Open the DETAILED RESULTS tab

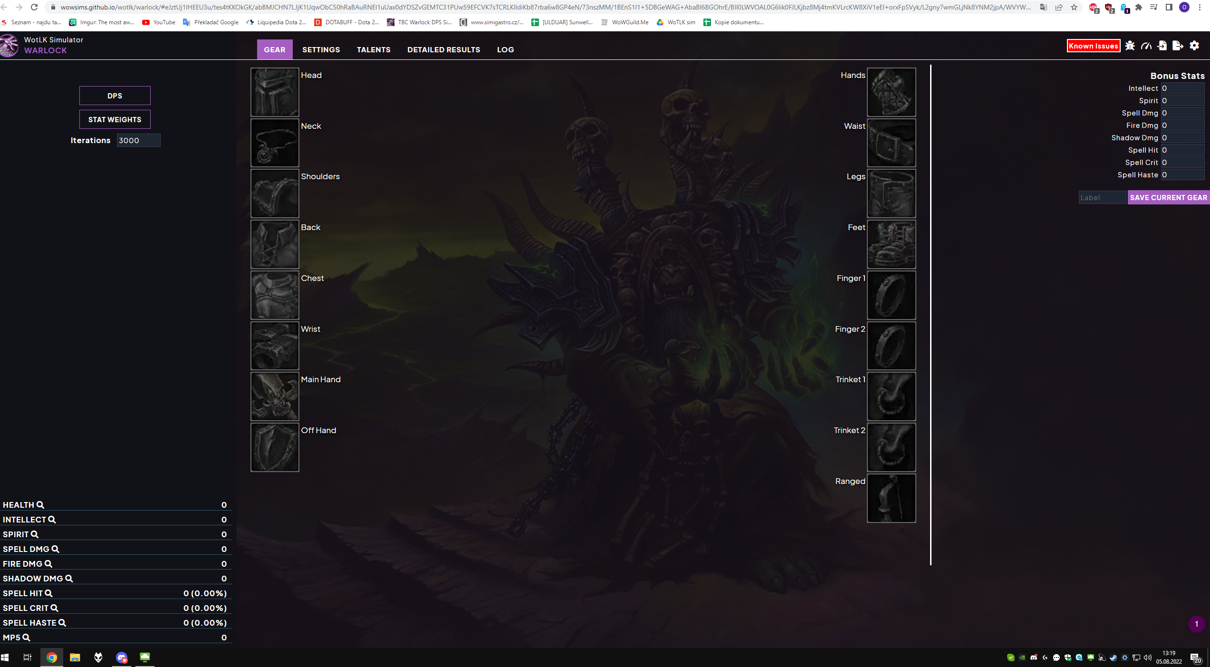pyautogui.click(x=444, y=49)
